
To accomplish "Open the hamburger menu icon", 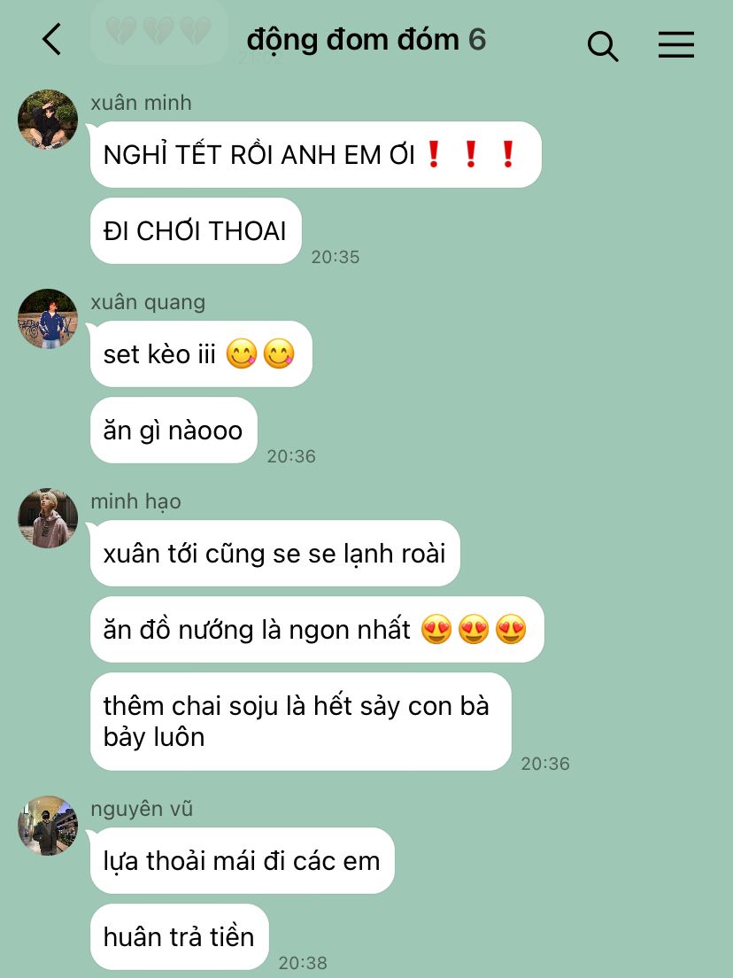I will 676,45.
